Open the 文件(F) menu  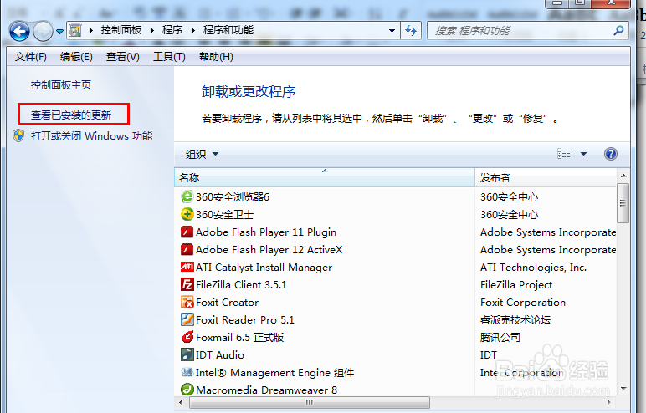click(x=31, y=57)
